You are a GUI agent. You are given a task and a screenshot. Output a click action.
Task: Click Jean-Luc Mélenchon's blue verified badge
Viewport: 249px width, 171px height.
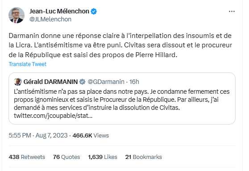(x=94, y=12)
